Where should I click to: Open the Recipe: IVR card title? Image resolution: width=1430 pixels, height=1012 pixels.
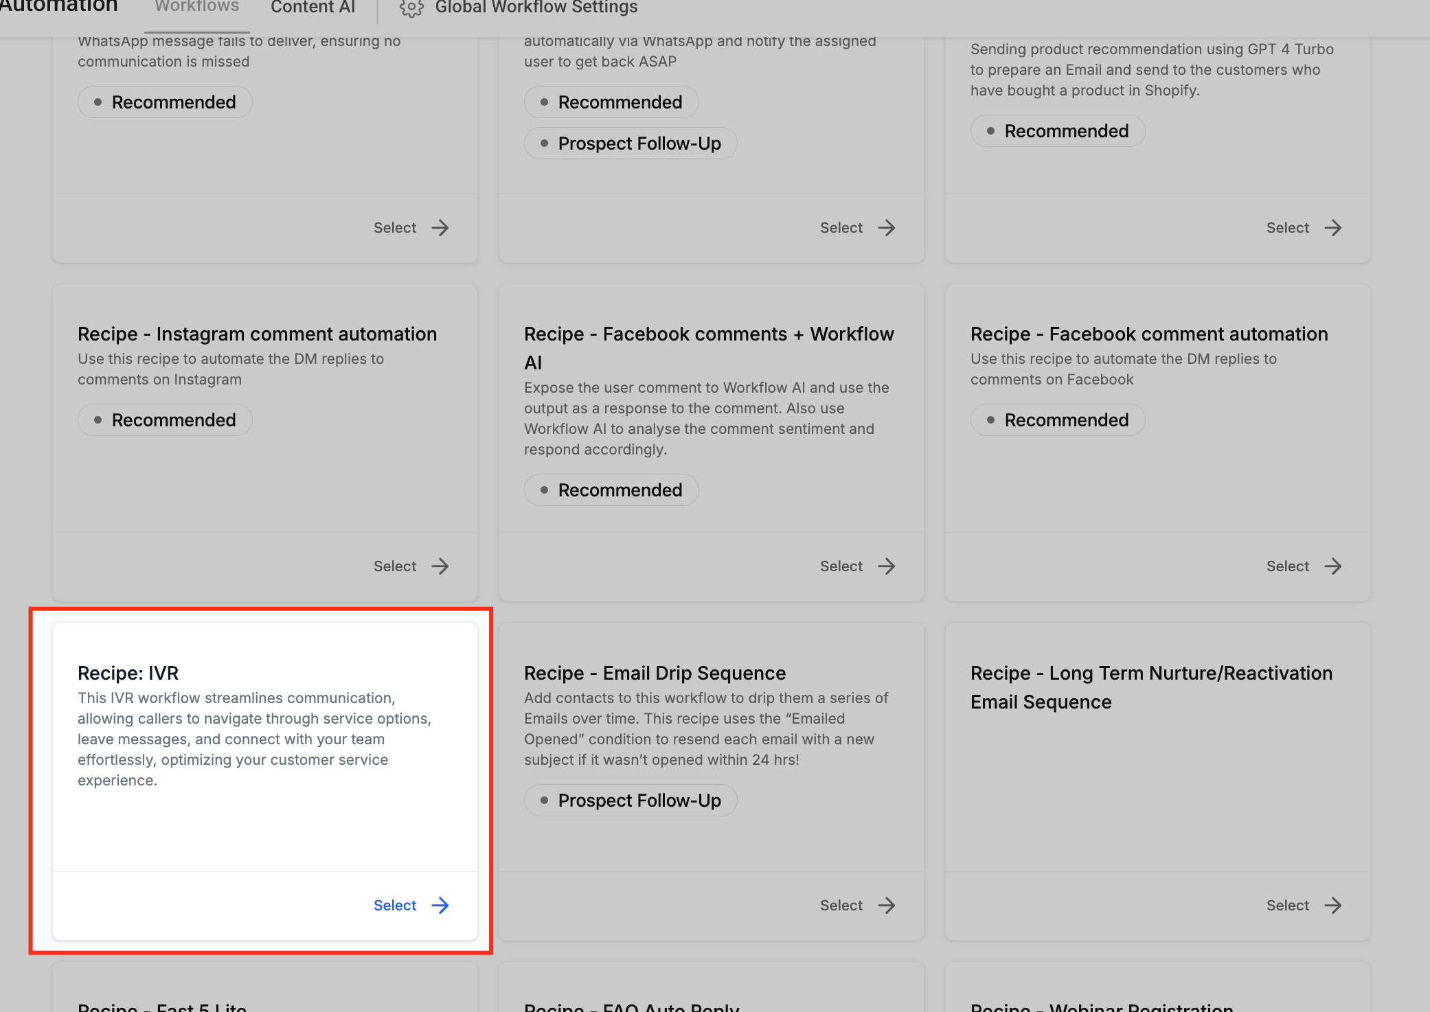pyautogui.click(x=128, y=673)
